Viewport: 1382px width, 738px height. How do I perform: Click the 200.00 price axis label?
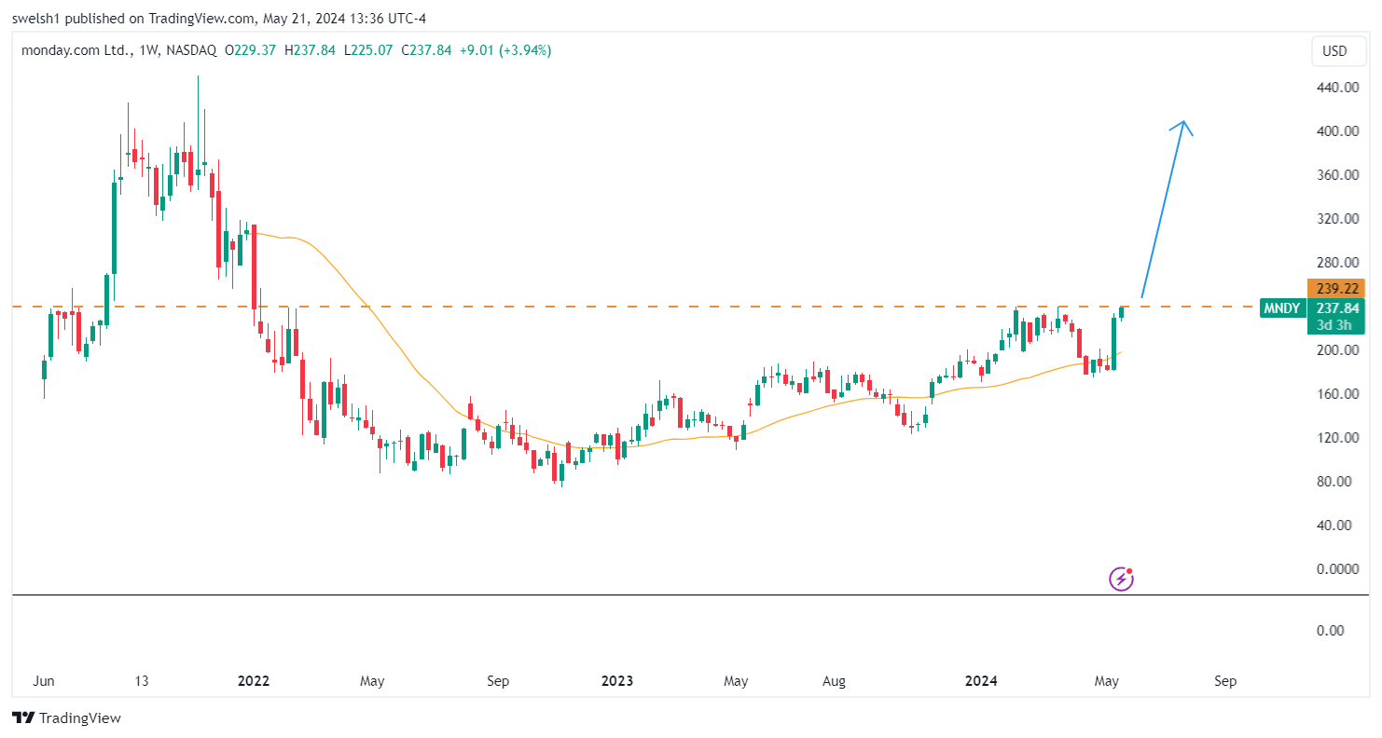[1336, 350]
